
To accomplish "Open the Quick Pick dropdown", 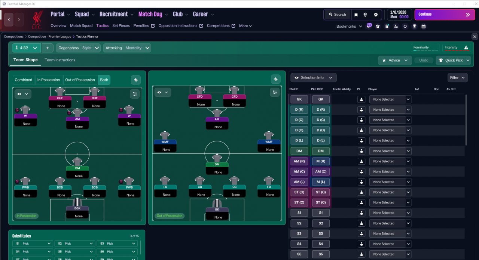I will 453,60.
